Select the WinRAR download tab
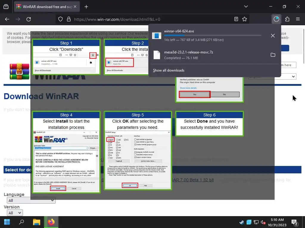 point(47,7)
